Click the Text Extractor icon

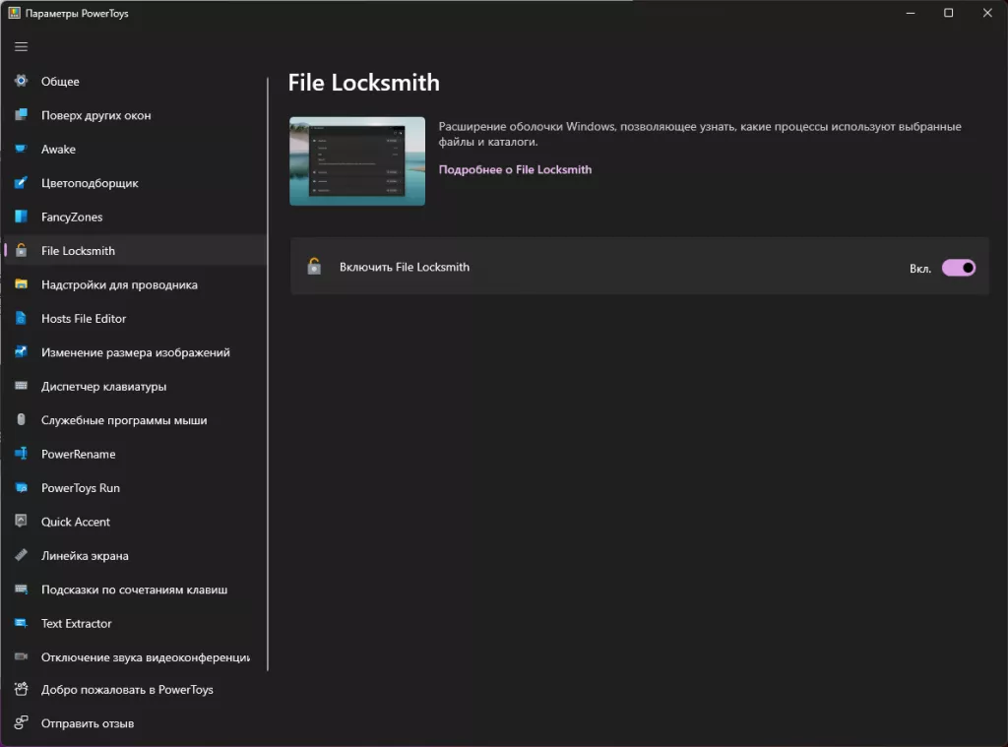pos(21,623)
